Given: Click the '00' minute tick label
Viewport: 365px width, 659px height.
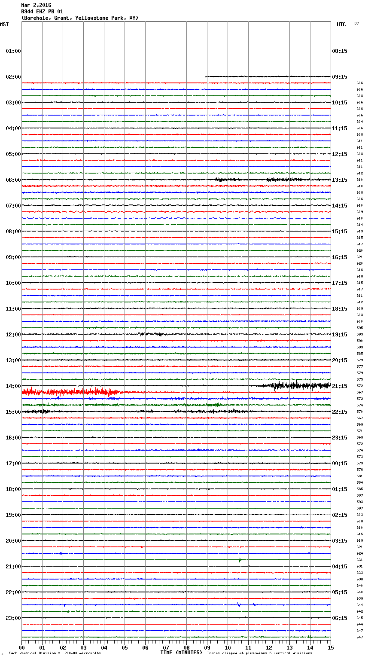Looking at the screenshot, I should pos(21,647).
